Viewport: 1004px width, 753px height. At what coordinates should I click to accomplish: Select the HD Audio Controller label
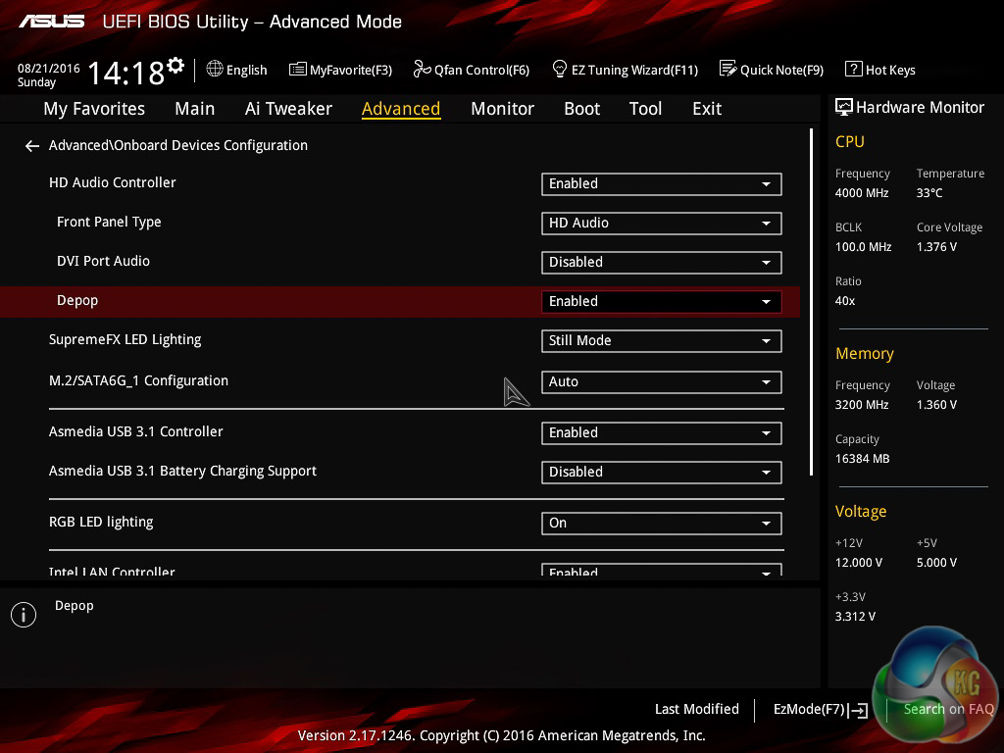click(112, 182)
